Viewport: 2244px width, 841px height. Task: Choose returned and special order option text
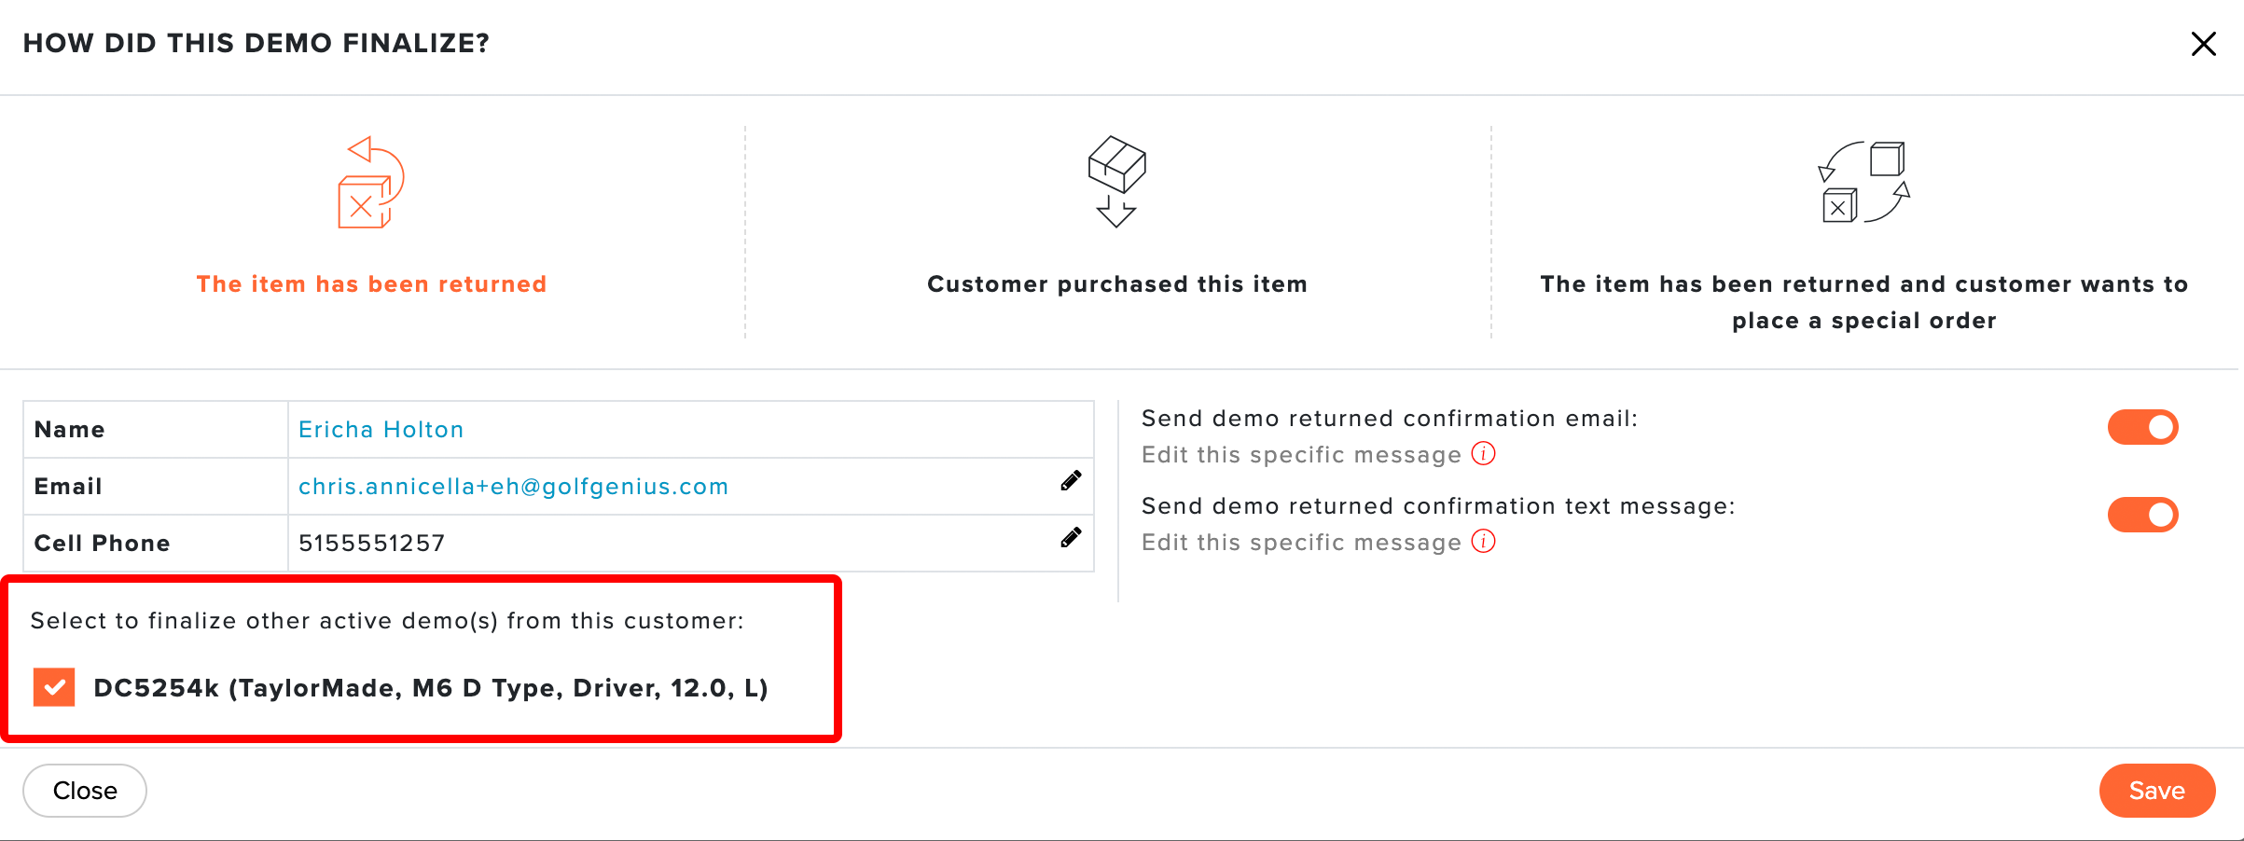point(1863,302)
